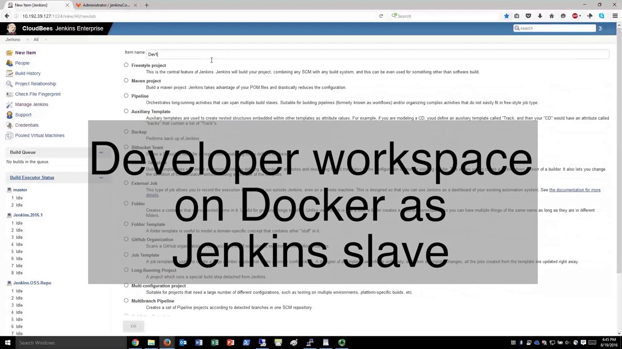Open the Build Executor Status link
Screen dimensions: 622x349
pos(32,177)
